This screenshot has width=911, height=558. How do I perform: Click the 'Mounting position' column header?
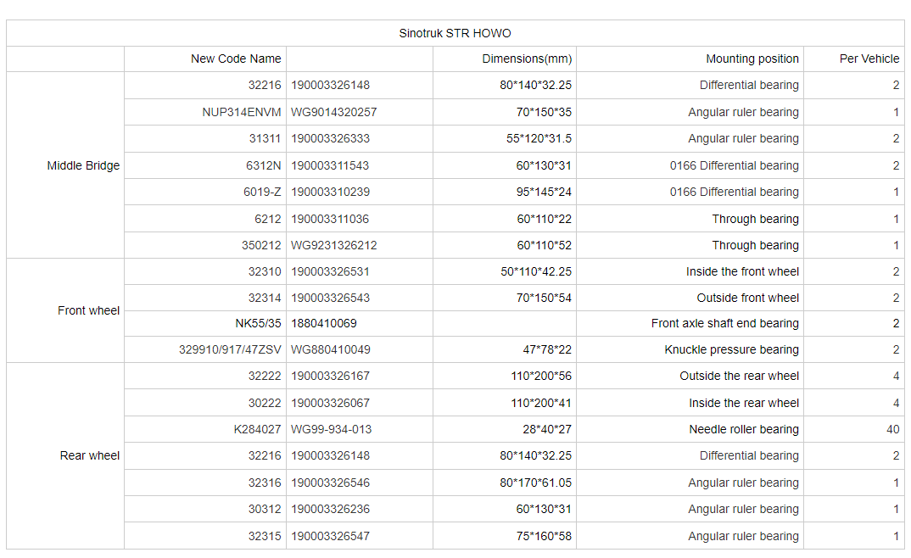coord(752,59)
